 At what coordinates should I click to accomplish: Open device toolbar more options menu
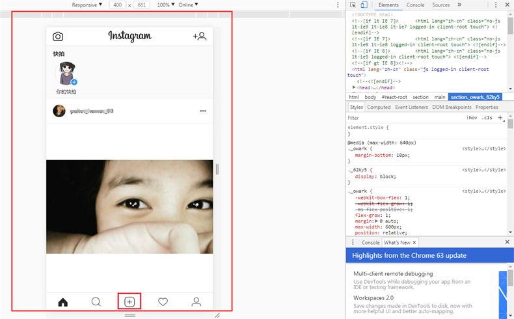pyautogui.click(x=338, y=5)
